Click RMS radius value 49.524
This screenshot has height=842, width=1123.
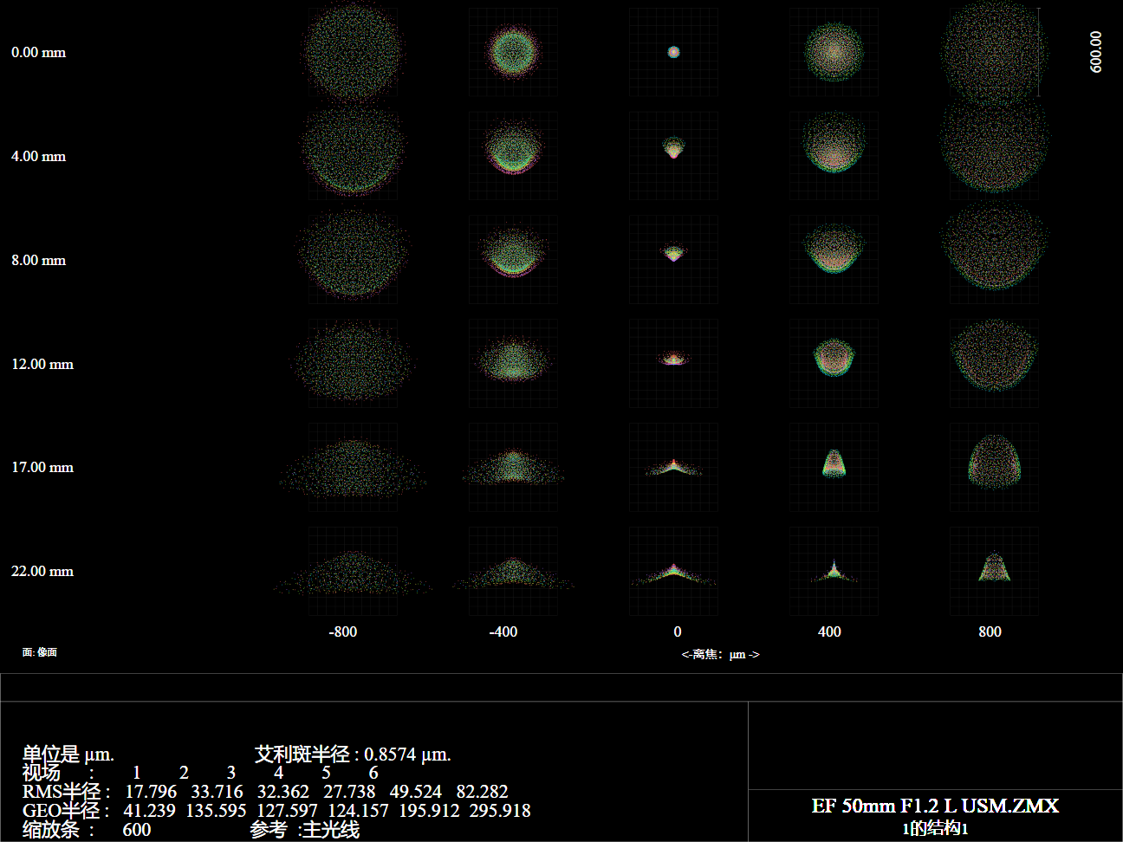tap(416, 791)
